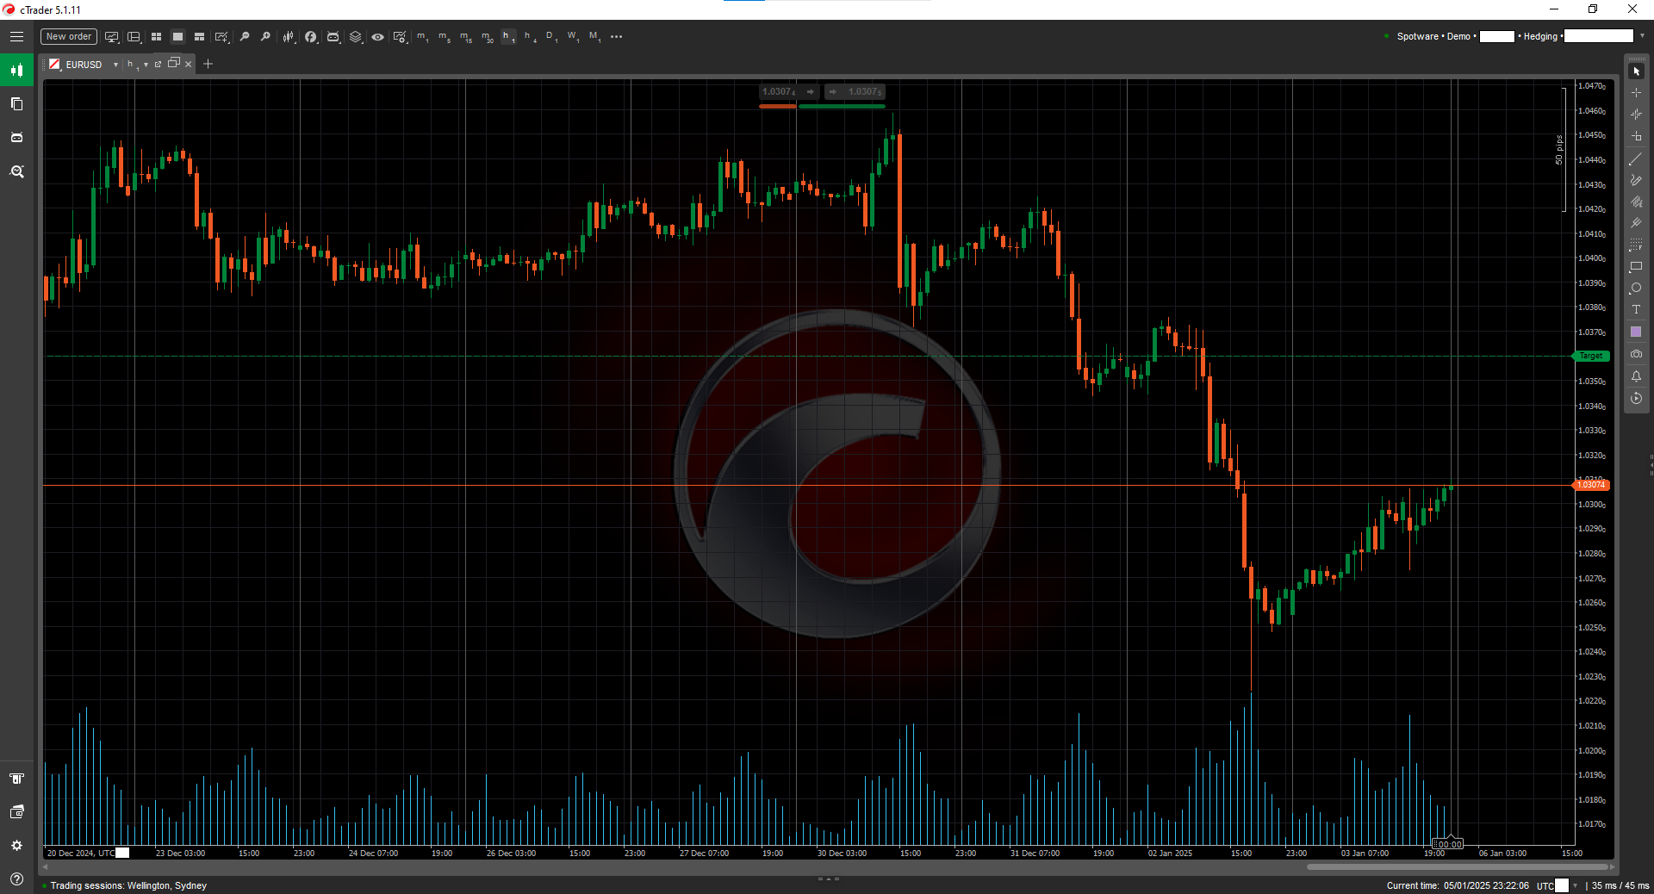Select the ellipse shape tool

click(x=1636, y=289)
